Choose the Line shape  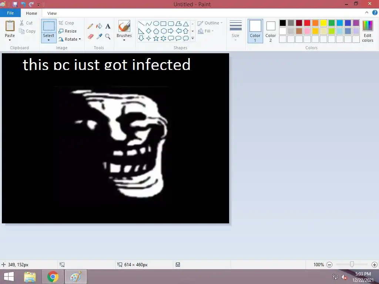click(x=141, y=23)
